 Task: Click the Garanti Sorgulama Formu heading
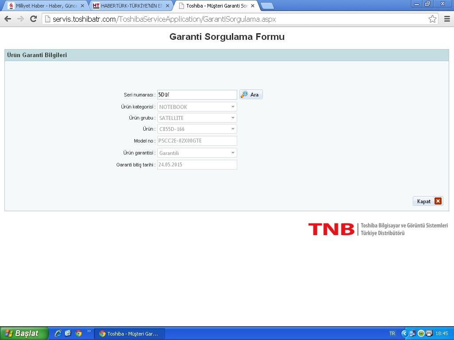227,37
